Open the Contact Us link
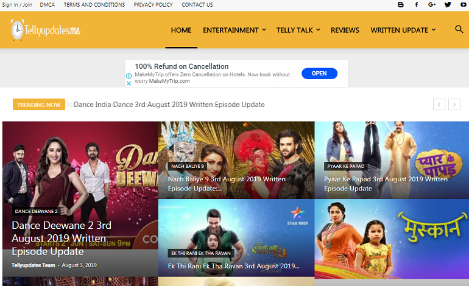 click(x=197, y=5)
